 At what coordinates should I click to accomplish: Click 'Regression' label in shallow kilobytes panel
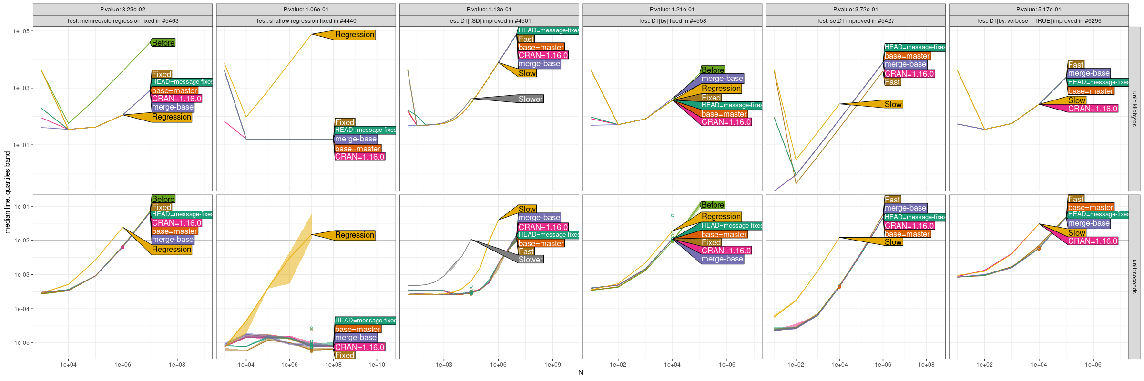(x=355, y=35)
